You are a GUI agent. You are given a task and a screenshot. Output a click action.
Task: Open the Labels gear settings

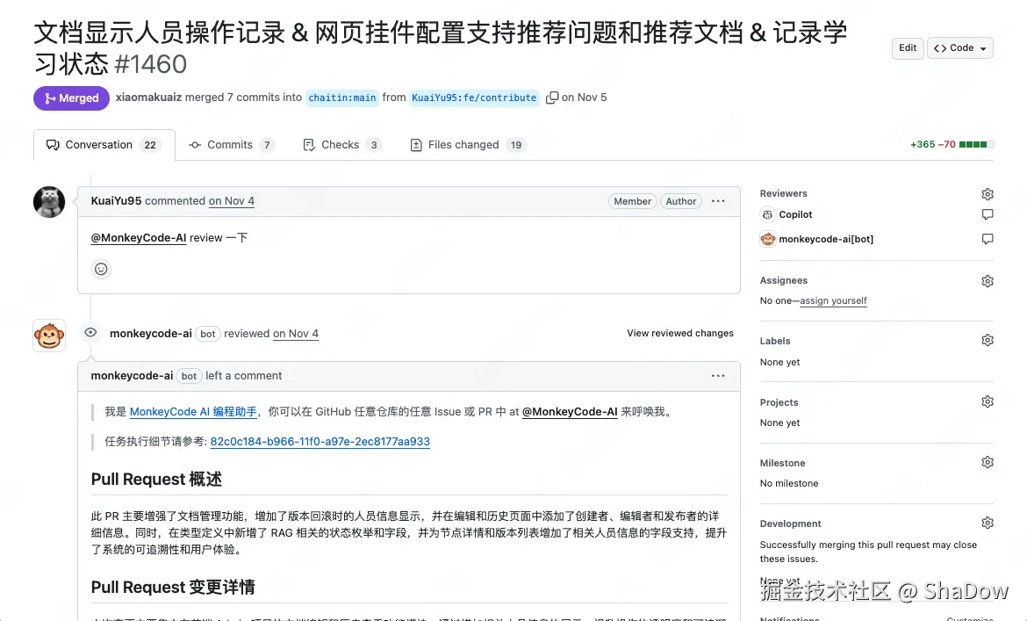(x=987, y=340)
